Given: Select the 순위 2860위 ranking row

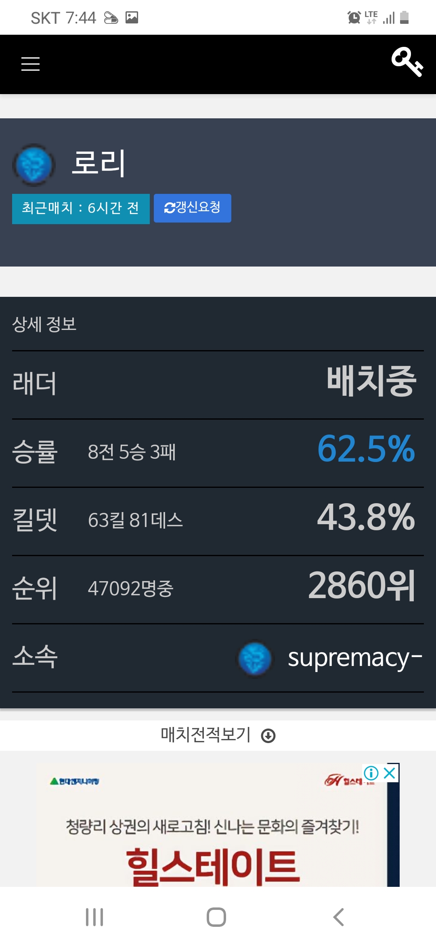Looking at the screenshot, I should [218, 589].
